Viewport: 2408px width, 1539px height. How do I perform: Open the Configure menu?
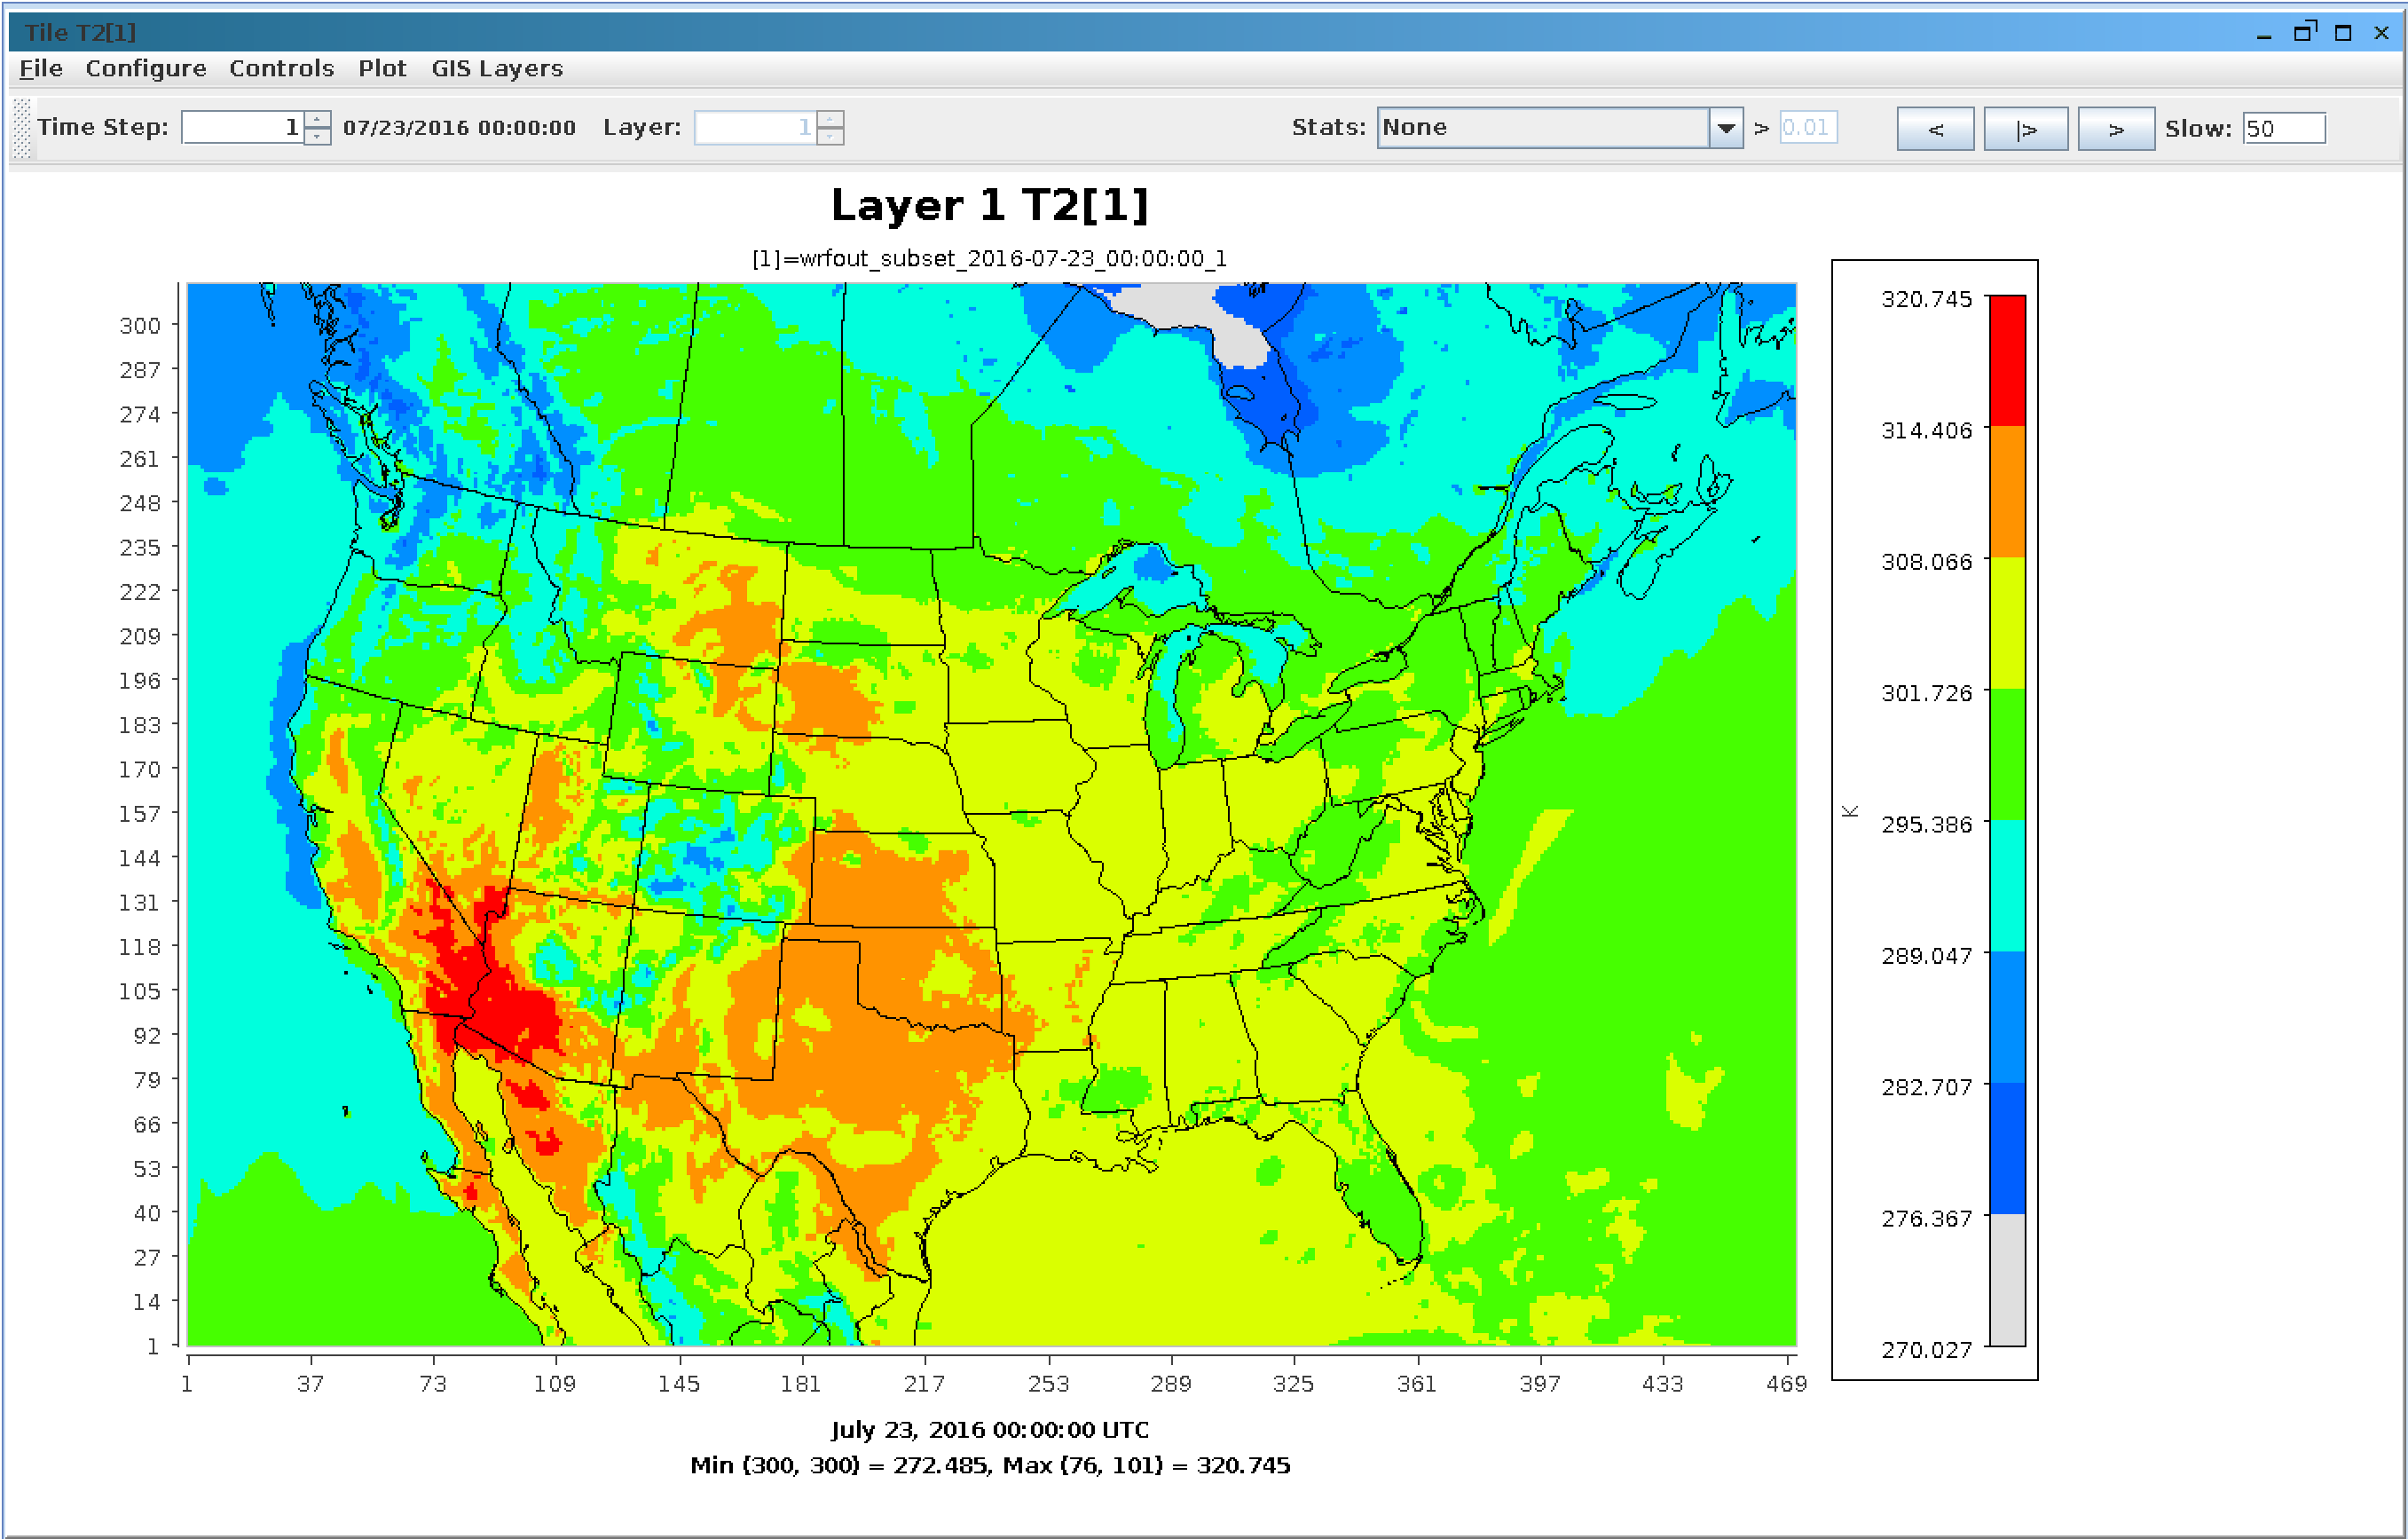146,68
